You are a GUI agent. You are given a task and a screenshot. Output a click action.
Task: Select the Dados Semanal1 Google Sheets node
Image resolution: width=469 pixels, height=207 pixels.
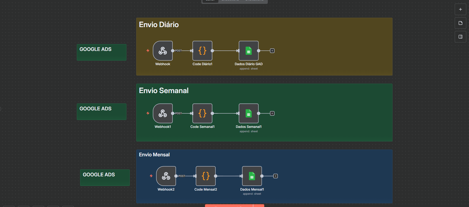pos(249,113)
